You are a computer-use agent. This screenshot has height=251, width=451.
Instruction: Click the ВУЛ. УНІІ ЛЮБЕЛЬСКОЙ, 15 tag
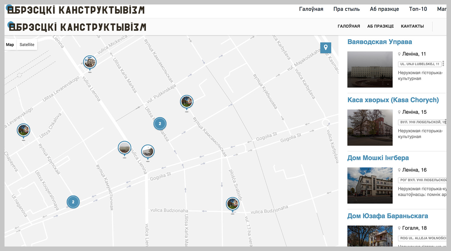[422, 122]
